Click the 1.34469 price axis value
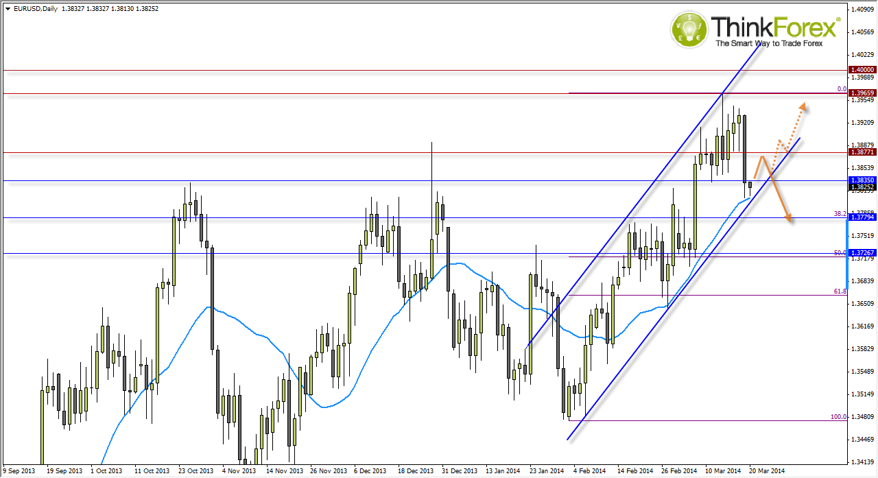878x478 pixels. tap(863, 440)
